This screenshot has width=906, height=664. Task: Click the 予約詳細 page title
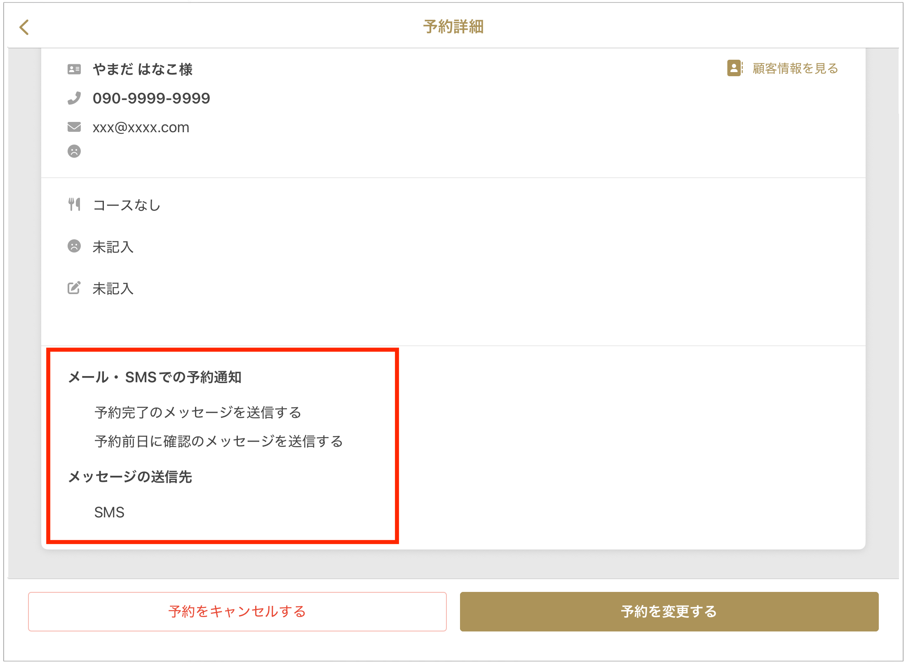pyautogui.click(x=453, y=27)
